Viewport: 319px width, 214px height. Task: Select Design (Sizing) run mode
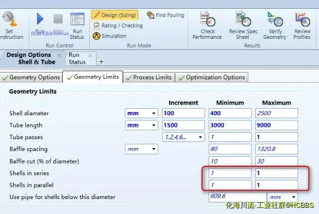pos(115,15)
